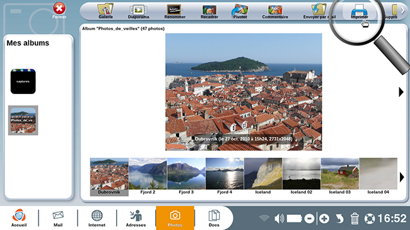Select the Recadrer crop tool
The height and width of the screenshot is (230, 410).
pyautogui.click(x=209, y=11)
